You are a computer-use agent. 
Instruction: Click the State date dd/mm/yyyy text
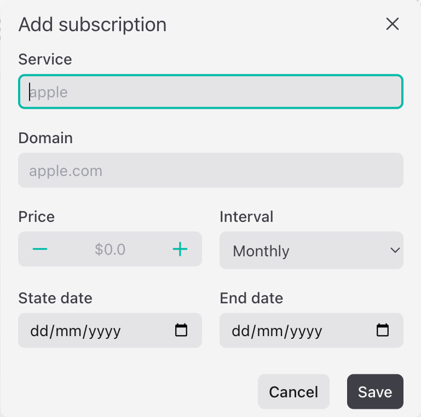76,331
